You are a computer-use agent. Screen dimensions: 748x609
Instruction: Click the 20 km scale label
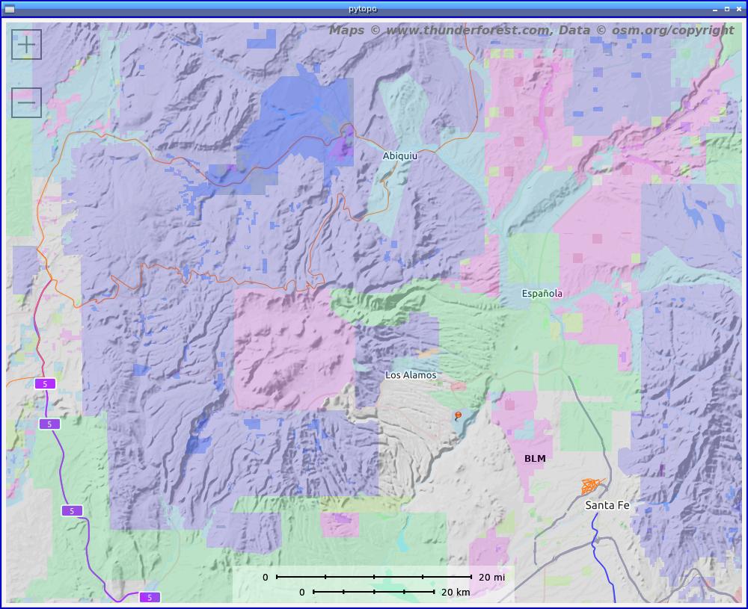[456, 592]
